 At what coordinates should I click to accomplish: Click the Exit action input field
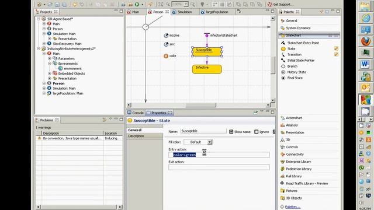[219, 167]
